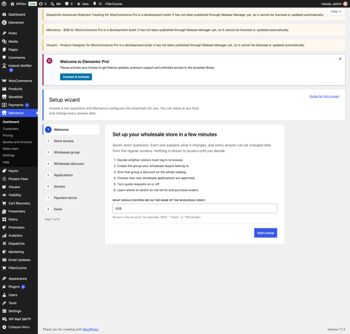The image size is (350, 334).
Task: Go to Quotes wizard step
Action: tap(71, 187)
